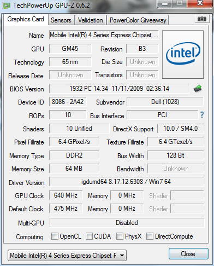This screenshot has height=266, width=214.
Task: Open the Validation tab
Action: pos(91,20)
